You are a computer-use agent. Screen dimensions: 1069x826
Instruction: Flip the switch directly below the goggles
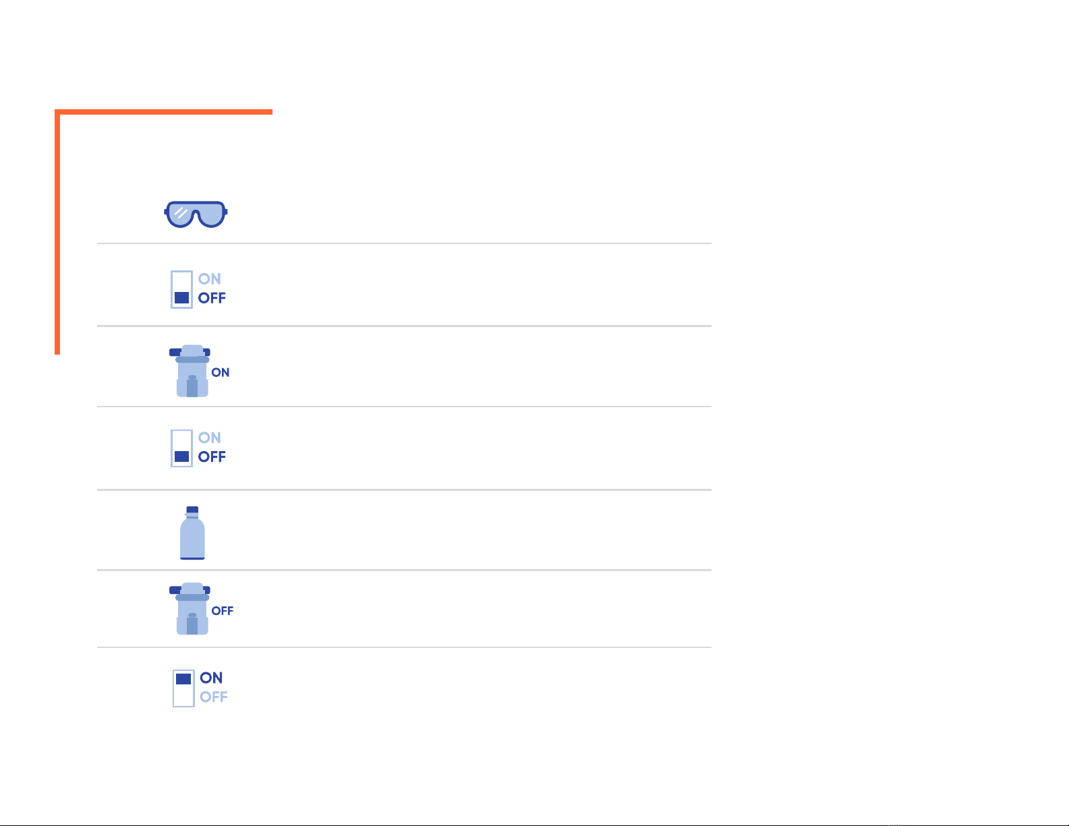181,289
